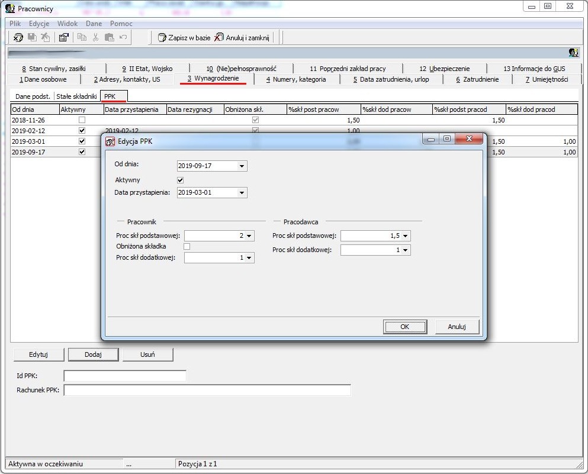Click the Dodaj button

pyautogui.click(x=93, y=354)
